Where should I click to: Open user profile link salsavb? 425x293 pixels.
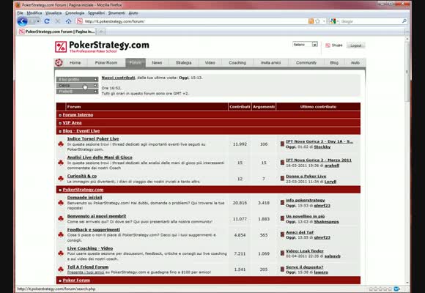(x=332, y=256)
